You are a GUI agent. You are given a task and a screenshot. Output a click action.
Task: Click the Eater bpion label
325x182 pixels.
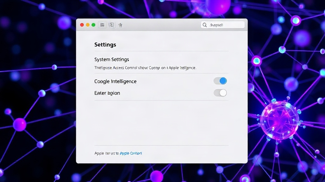(107, 93)
